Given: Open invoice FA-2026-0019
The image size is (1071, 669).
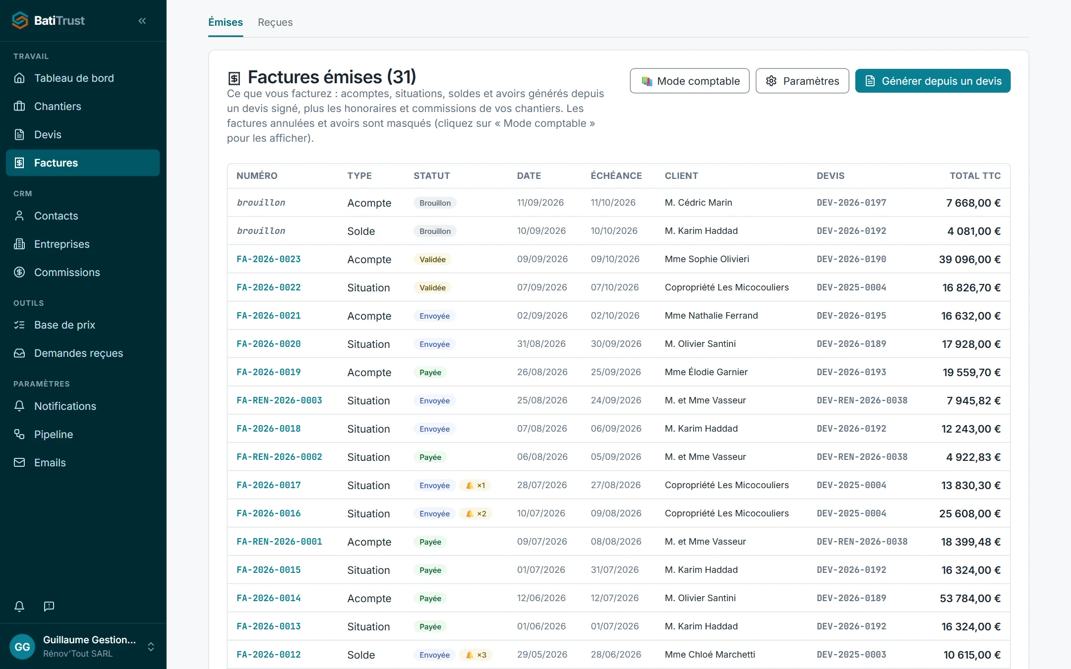Looking at the screenshot, I should 269,372.
